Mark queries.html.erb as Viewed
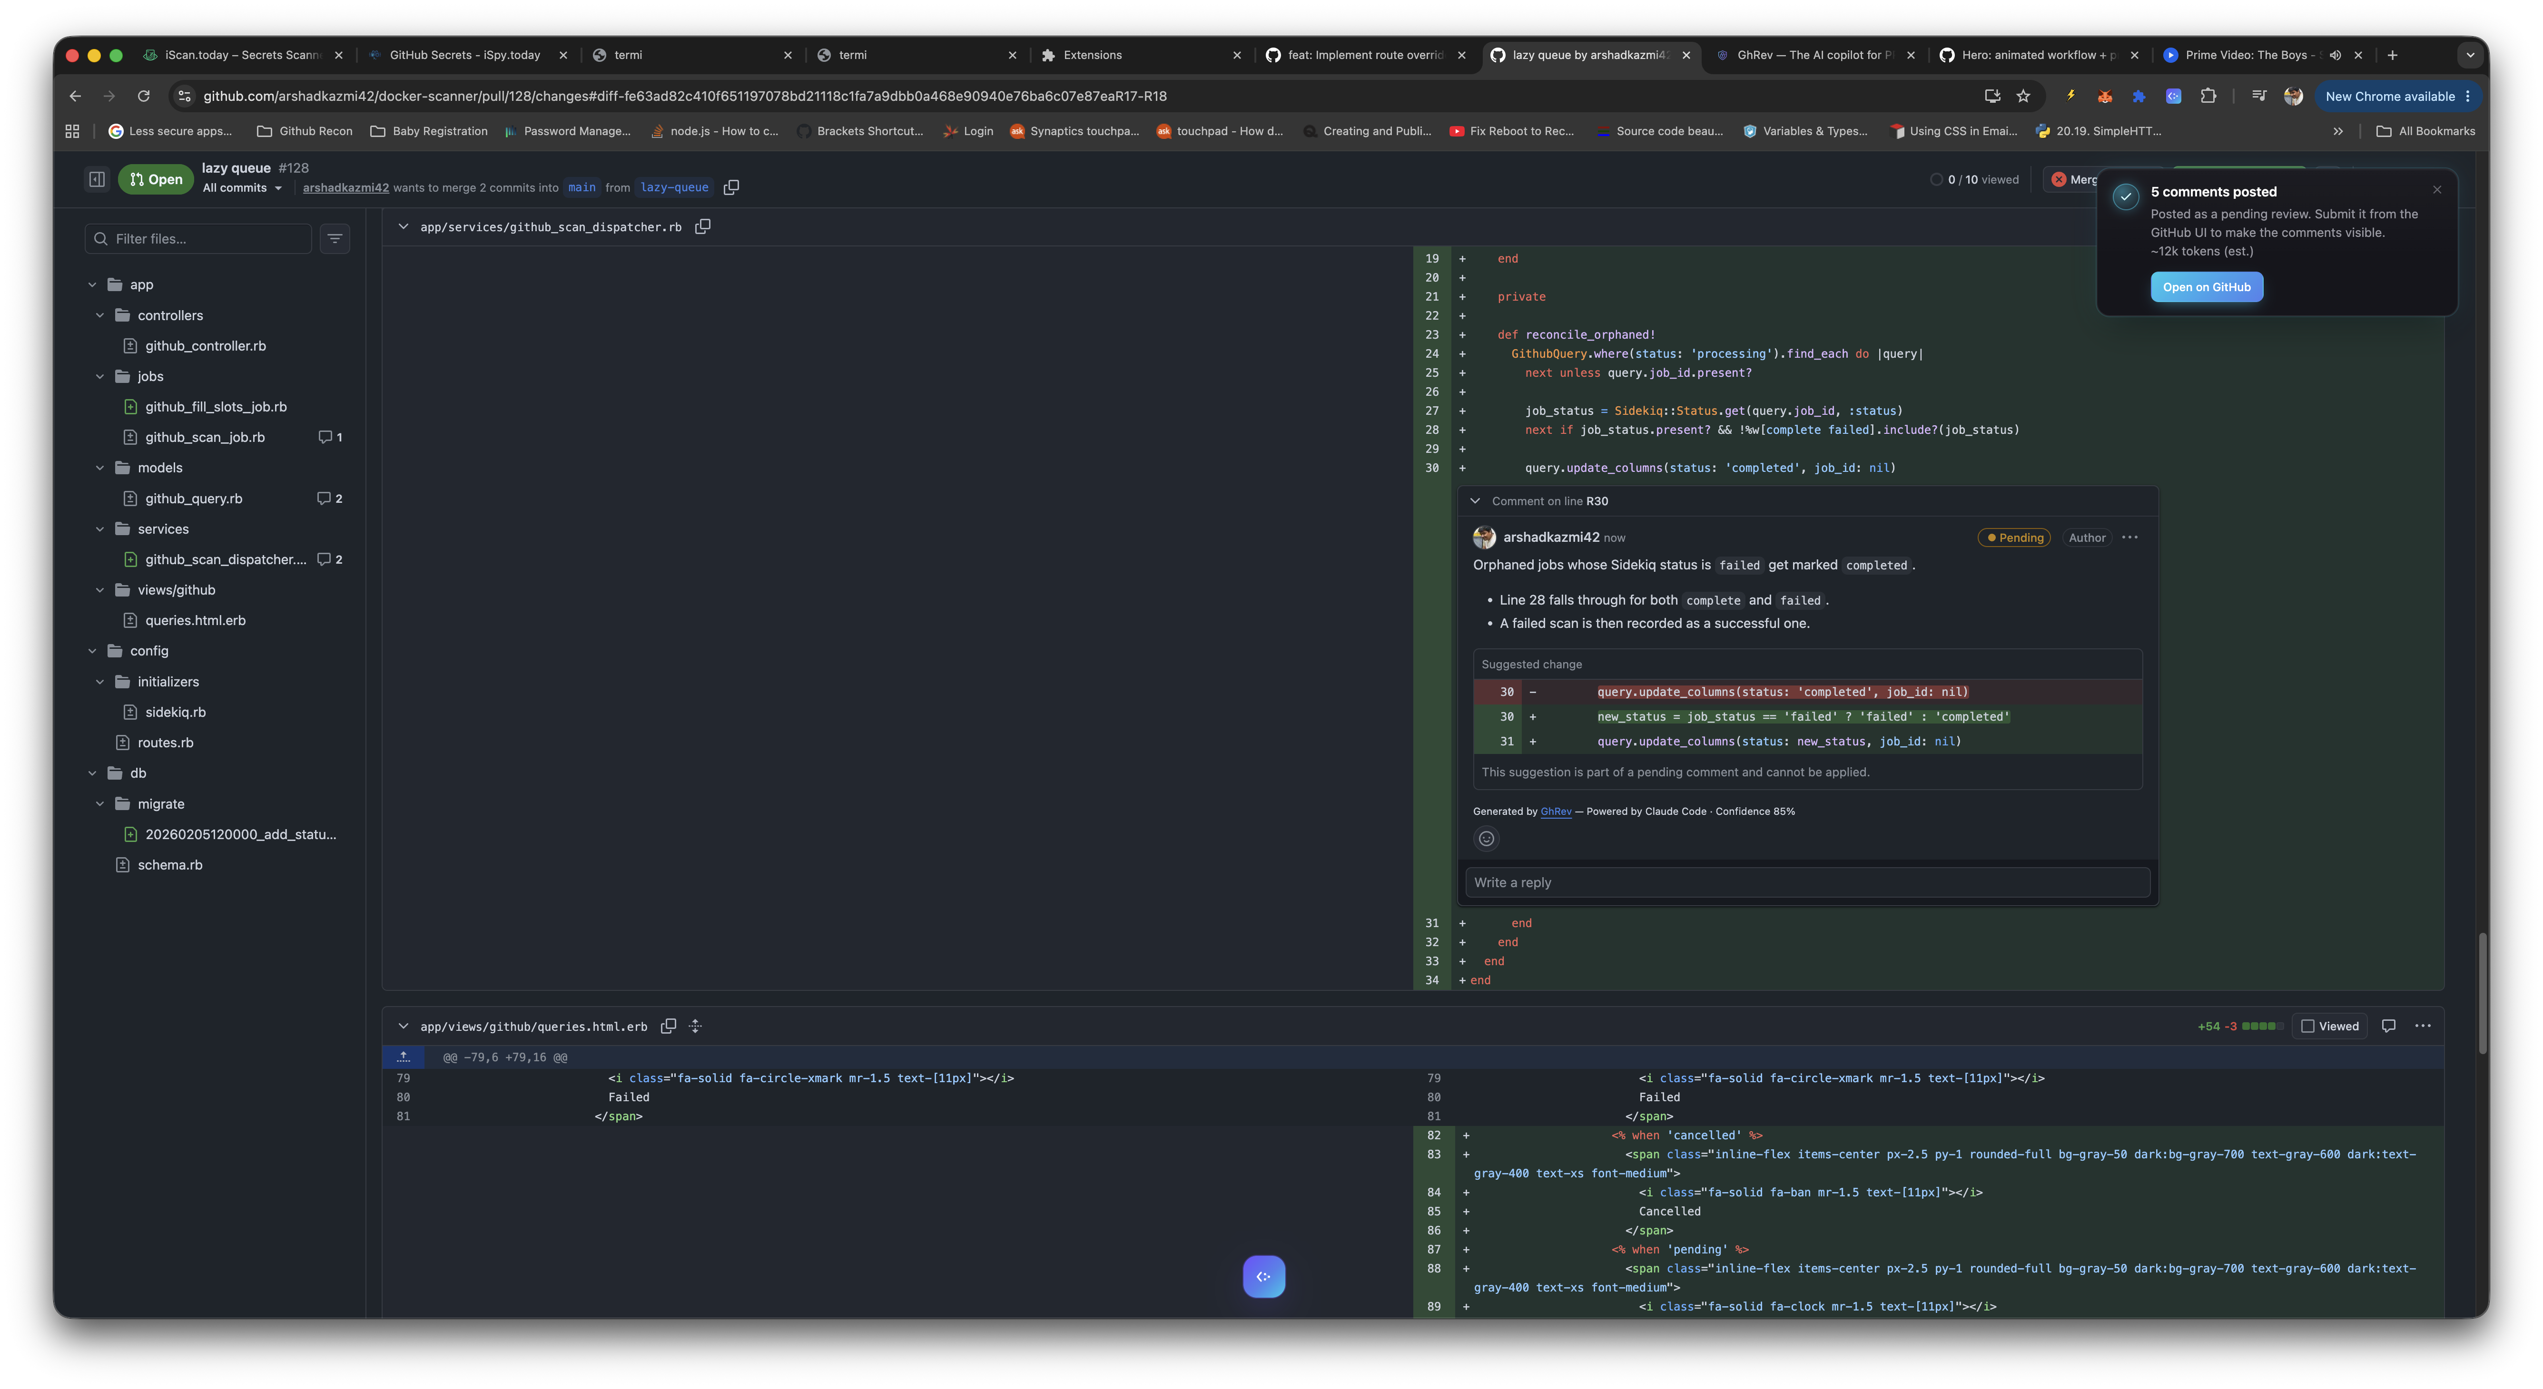The height and width of the screenshot is (1389, 2543). click(x=2330, y=1026)
